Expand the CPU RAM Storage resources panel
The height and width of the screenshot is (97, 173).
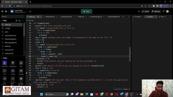tap(2, 84)
